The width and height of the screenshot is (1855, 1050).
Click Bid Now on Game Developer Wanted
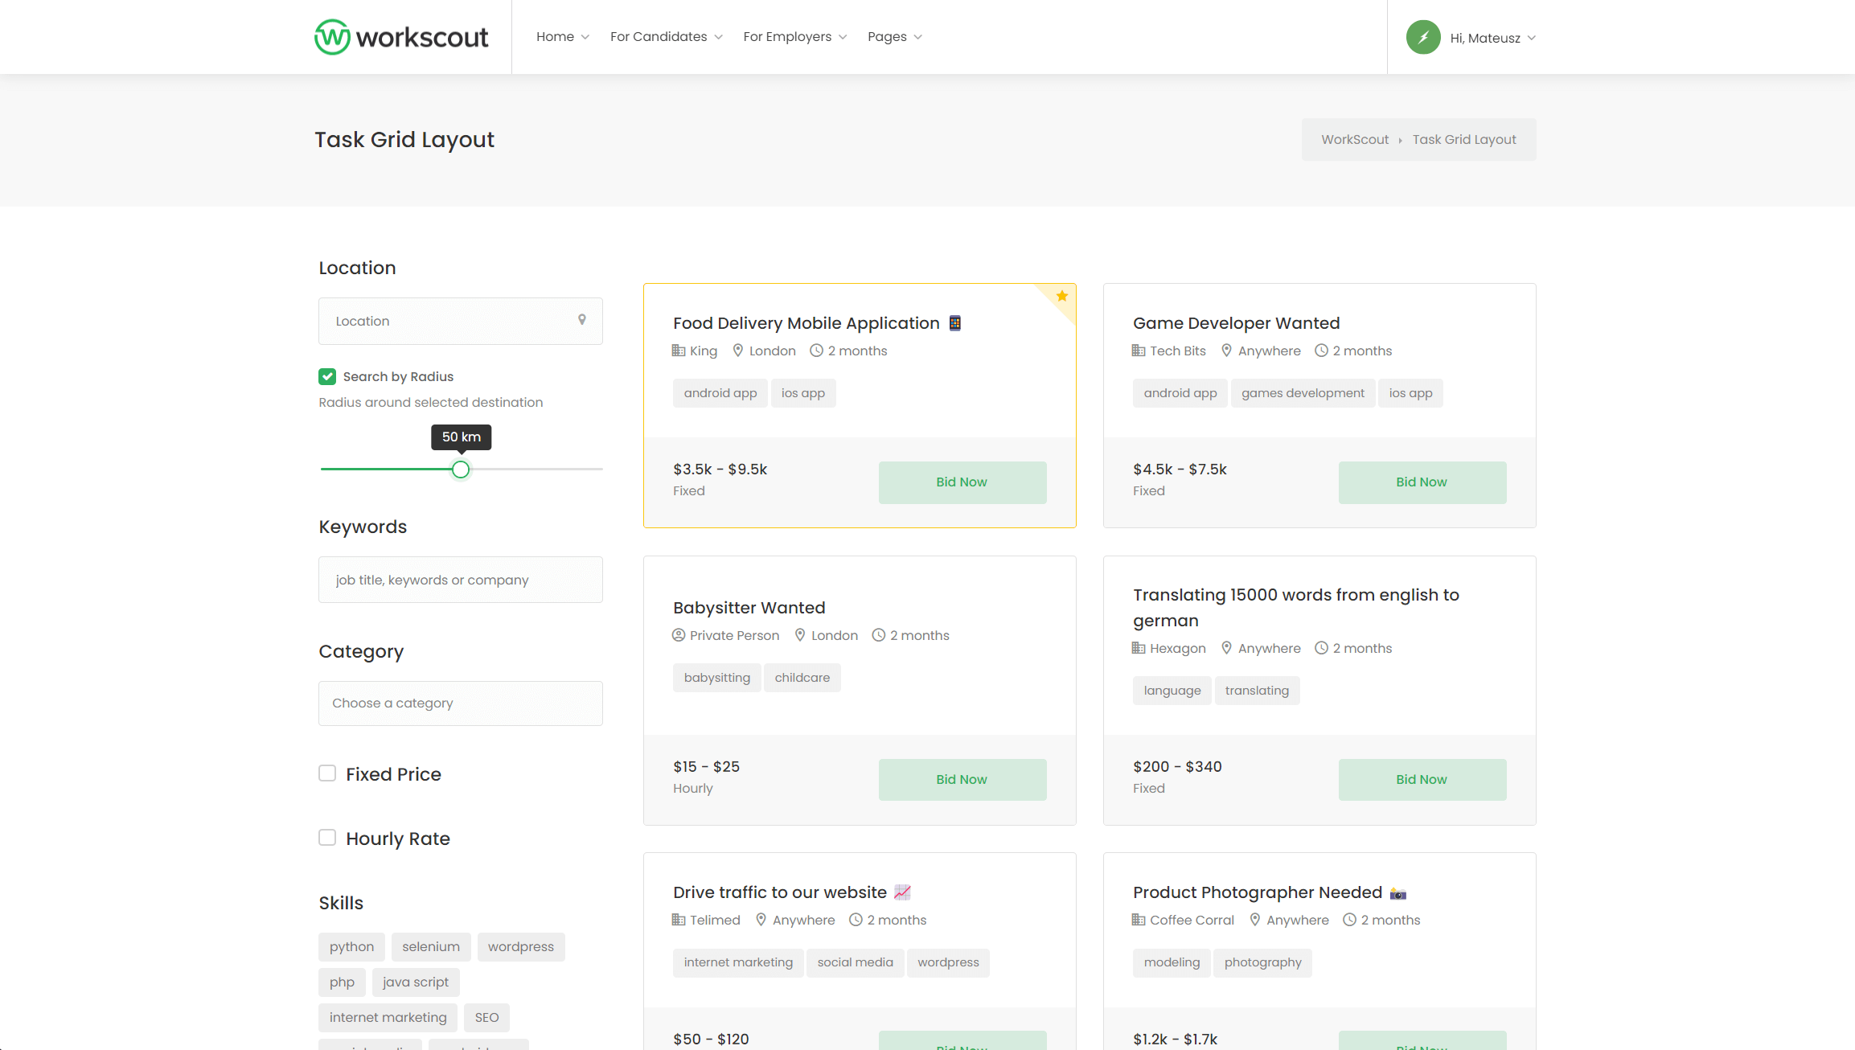(1422, 482)
